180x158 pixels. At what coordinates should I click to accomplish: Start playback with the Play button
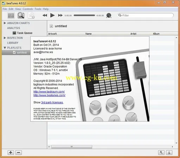(x=52, y=15)
